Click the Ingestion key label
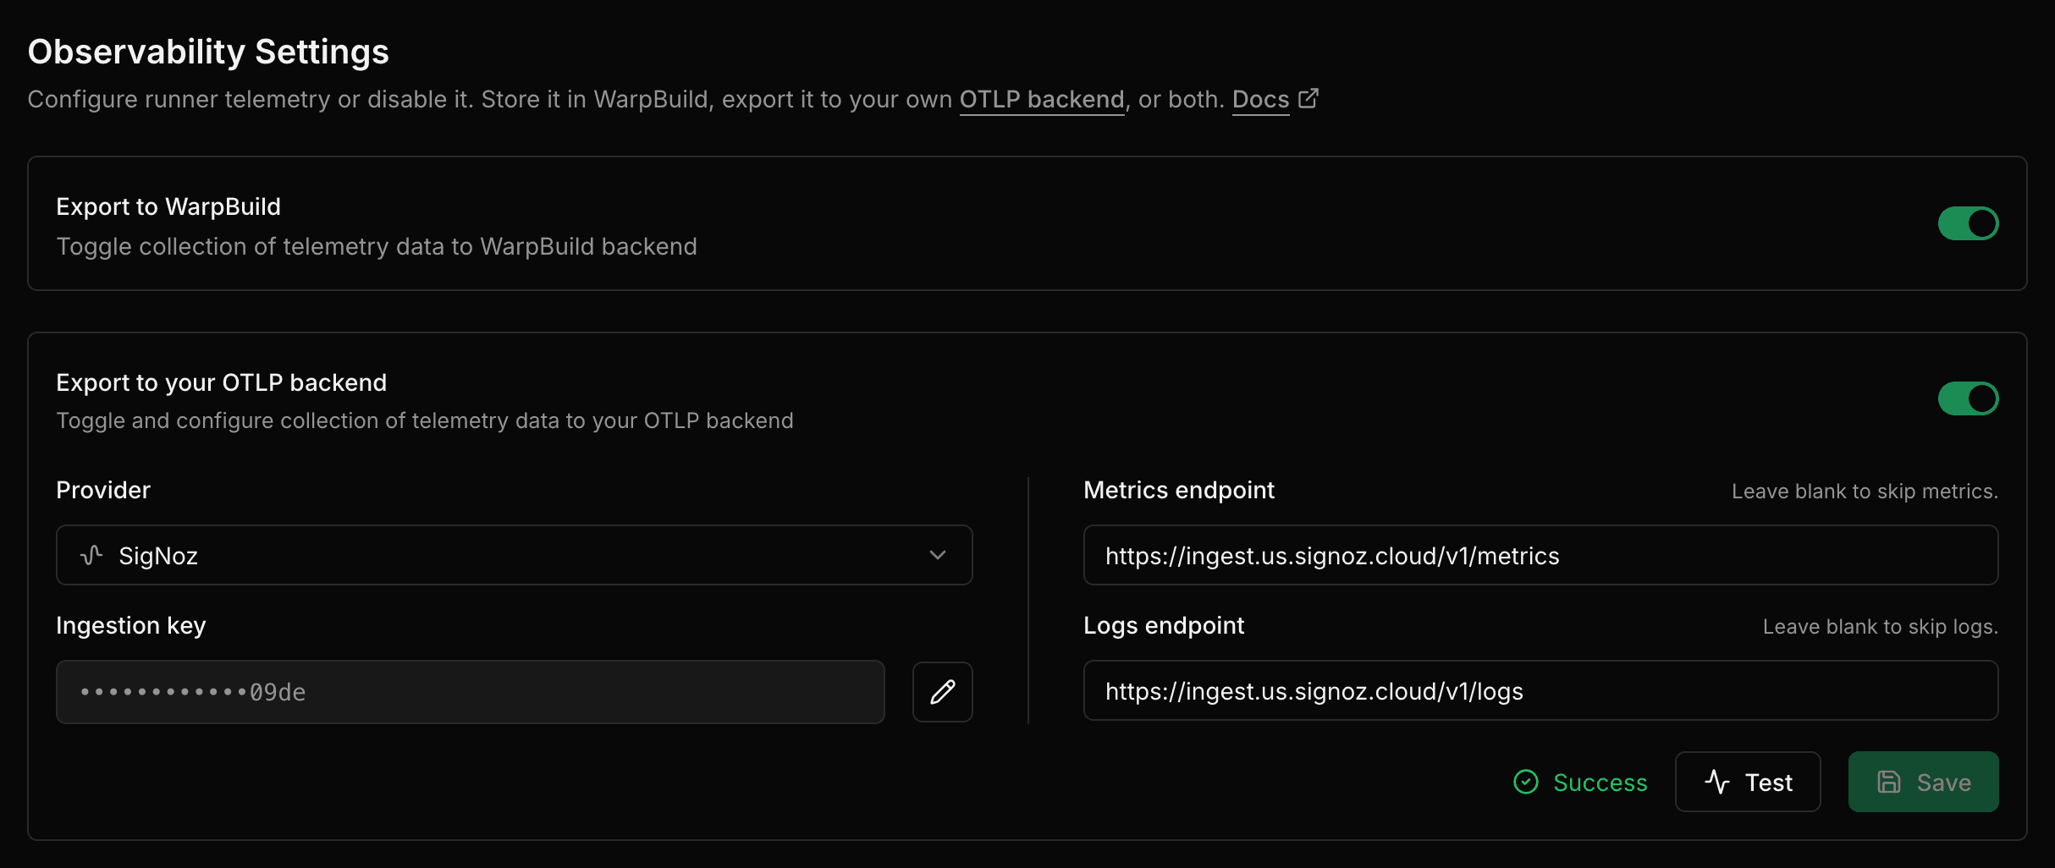The height and width of the screenshot is (868, 2055). tap(131, 626)
